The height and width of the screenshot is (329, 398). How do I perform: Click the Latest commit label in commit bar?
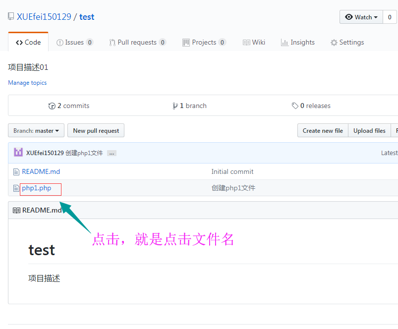click(x=390, y=153)
